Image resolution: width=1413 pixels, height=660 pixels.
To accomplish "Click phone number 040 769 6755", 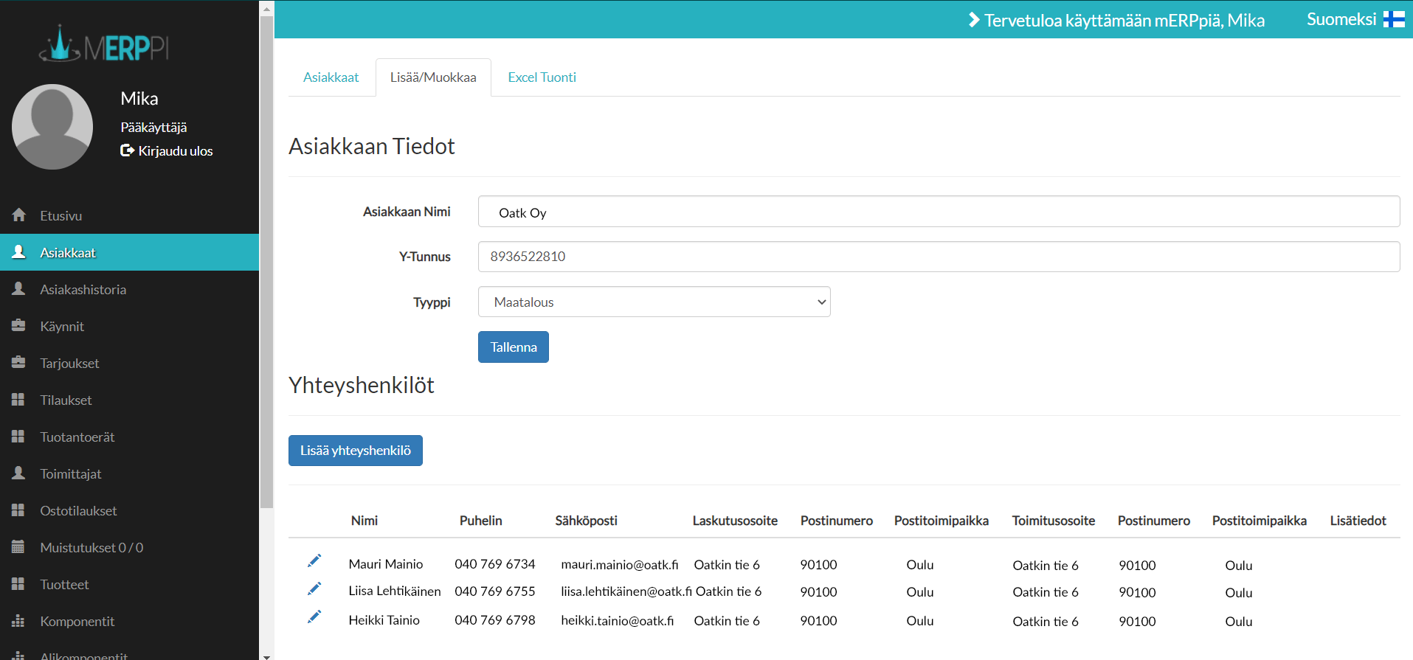I will 495,591.
